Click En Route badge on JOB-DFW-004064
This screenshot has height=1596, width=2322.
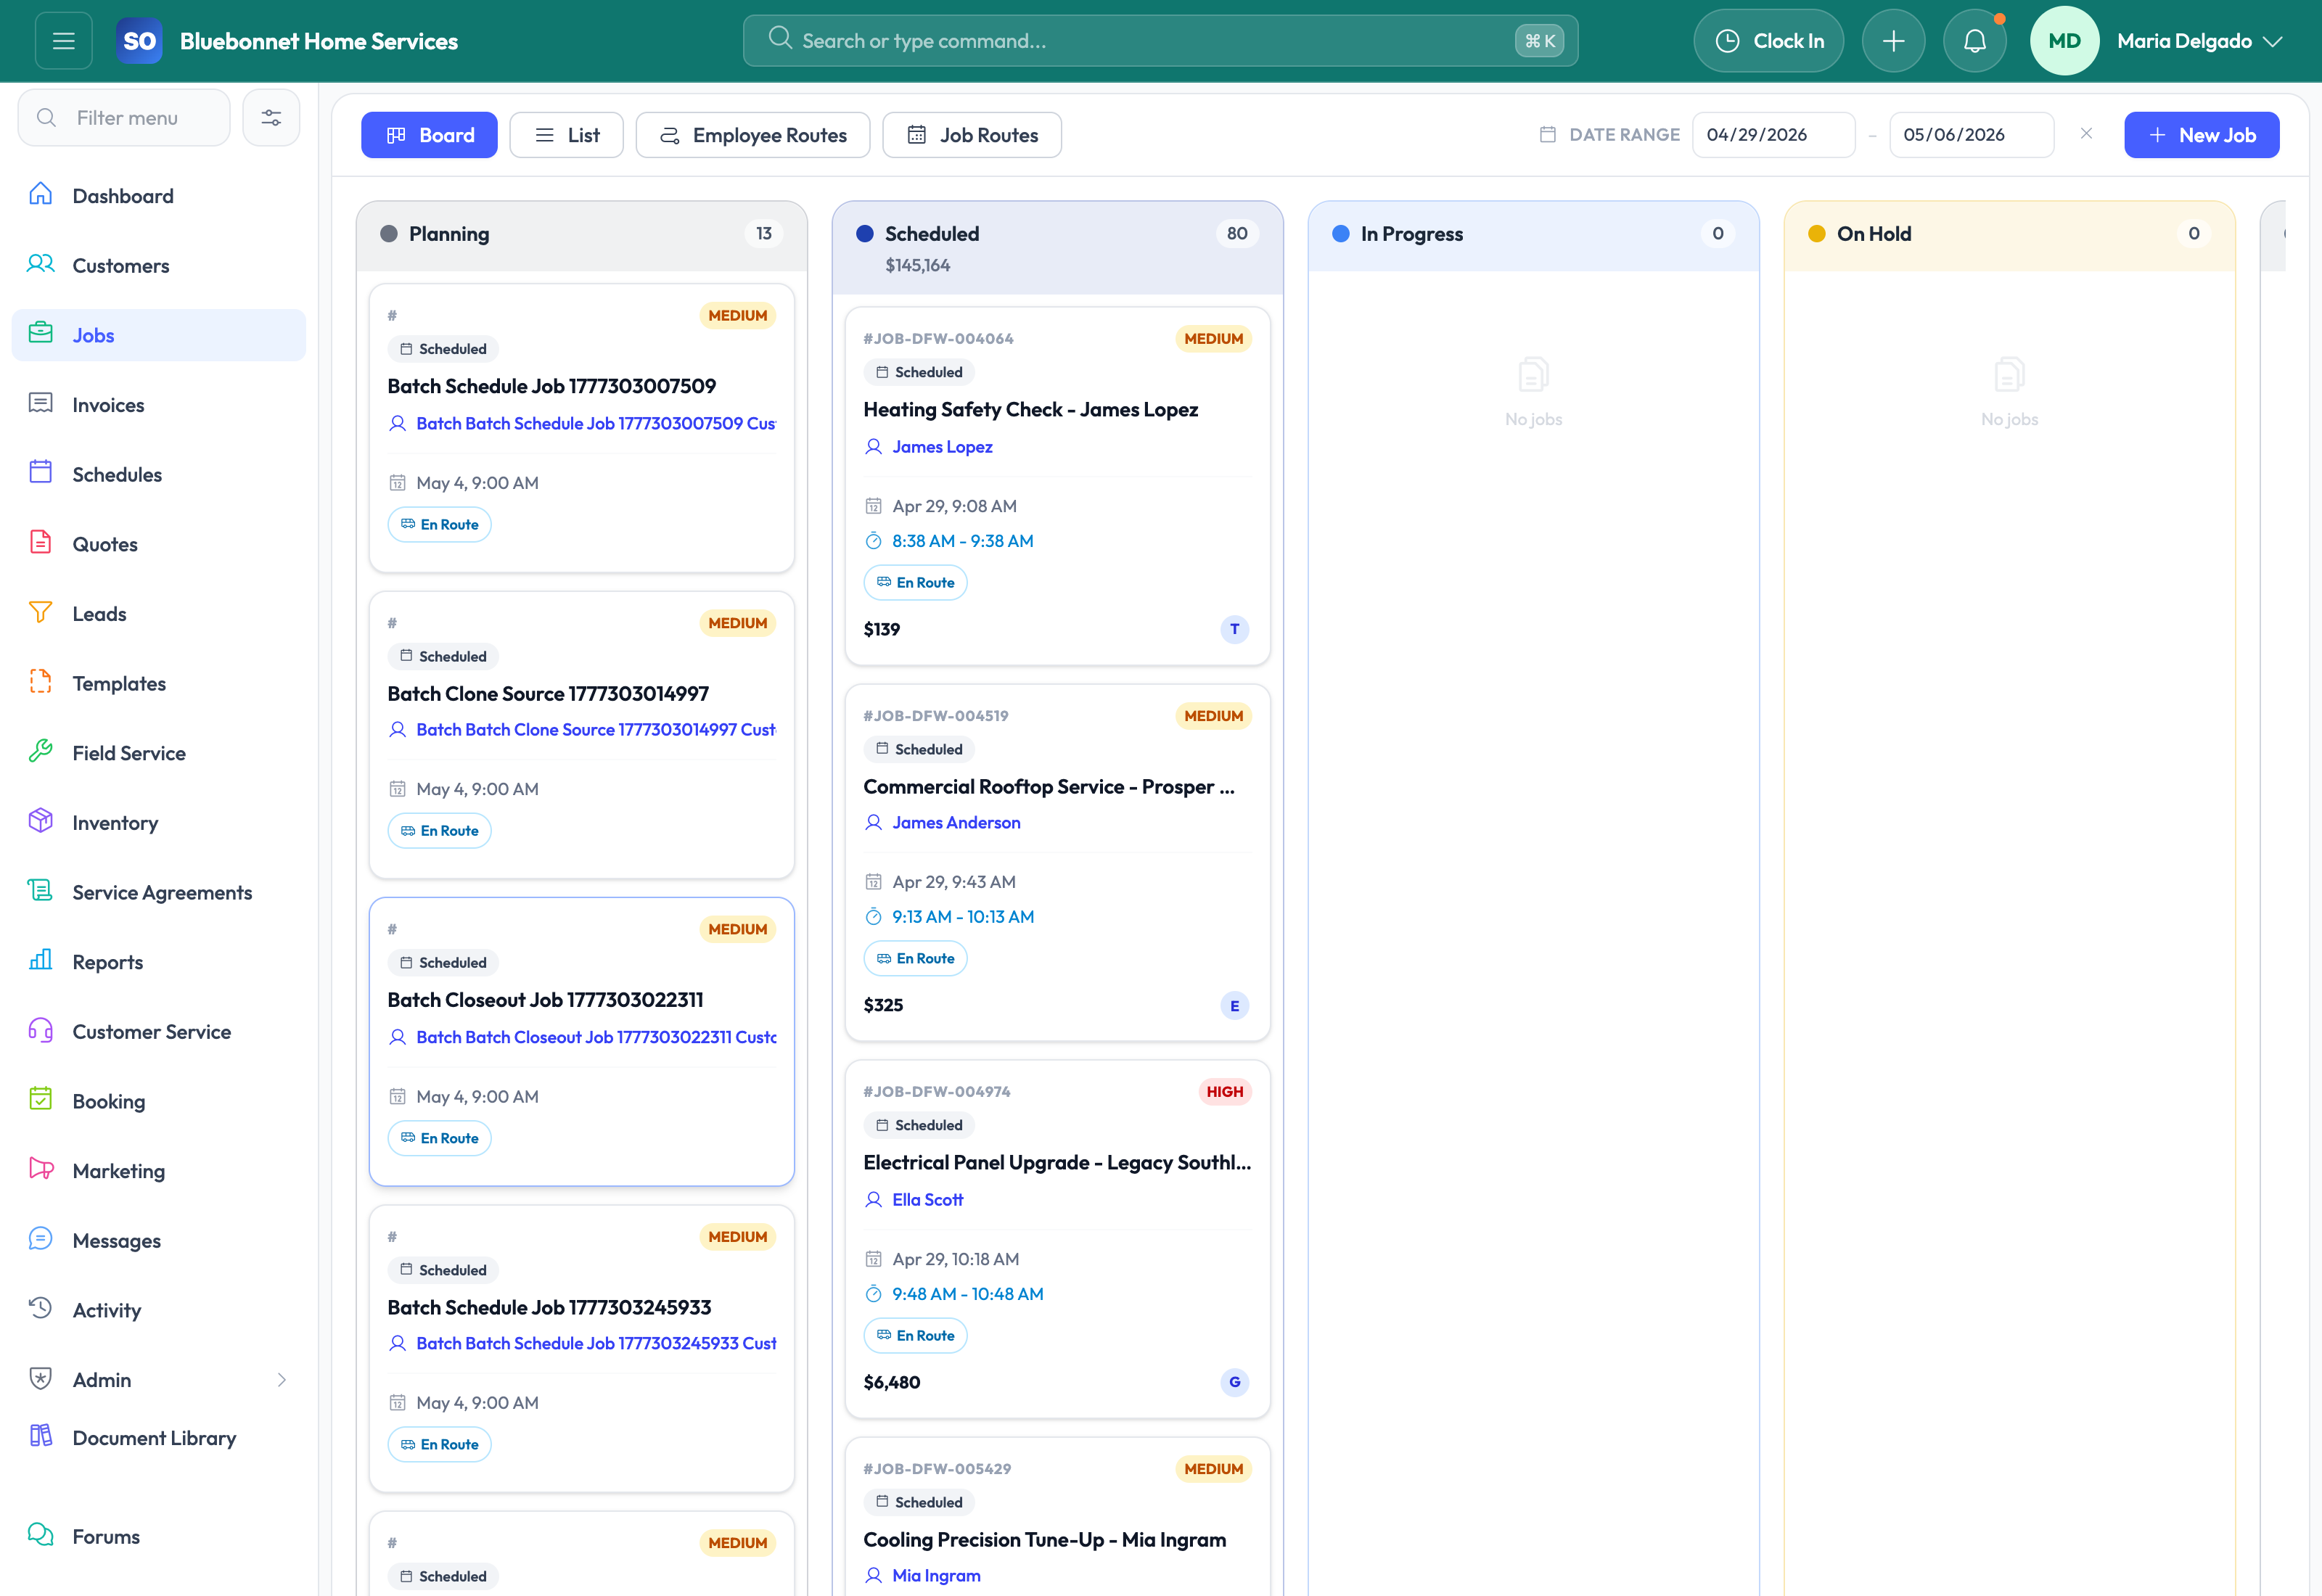[915, 583]
